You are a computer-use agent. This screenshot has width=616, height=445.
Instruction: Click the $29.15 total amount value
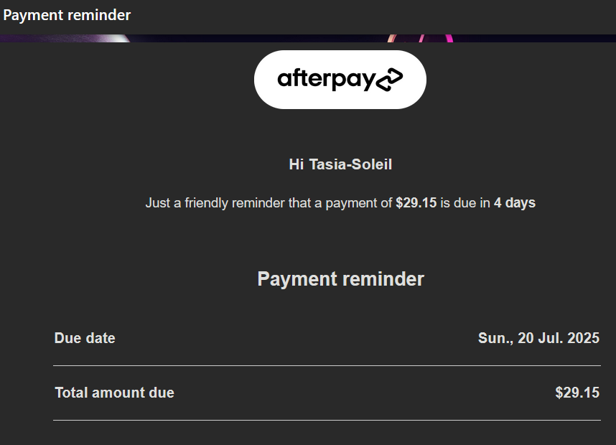[577, 393]
